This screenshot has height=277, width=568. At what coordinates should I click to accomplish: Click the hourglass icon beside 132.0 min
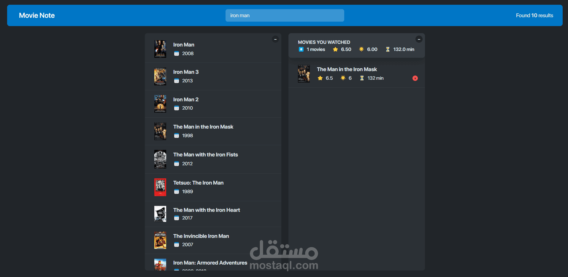[x=388, y=49]
